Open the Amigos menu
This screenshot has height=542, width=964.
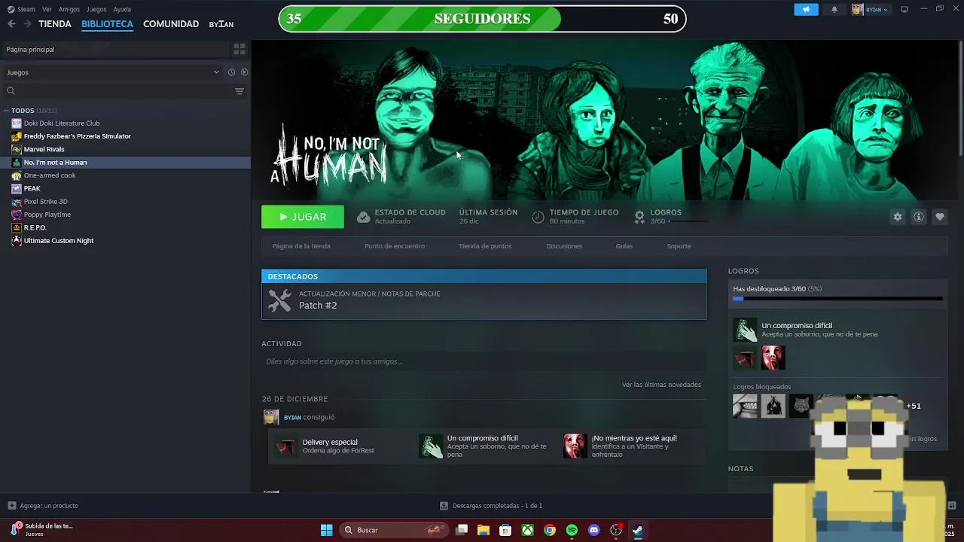tap(69, 9)
